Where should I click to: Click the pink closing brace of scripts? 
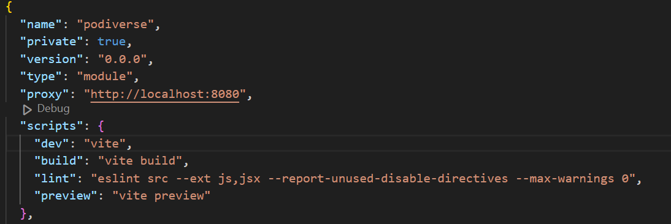pos(24,214)
